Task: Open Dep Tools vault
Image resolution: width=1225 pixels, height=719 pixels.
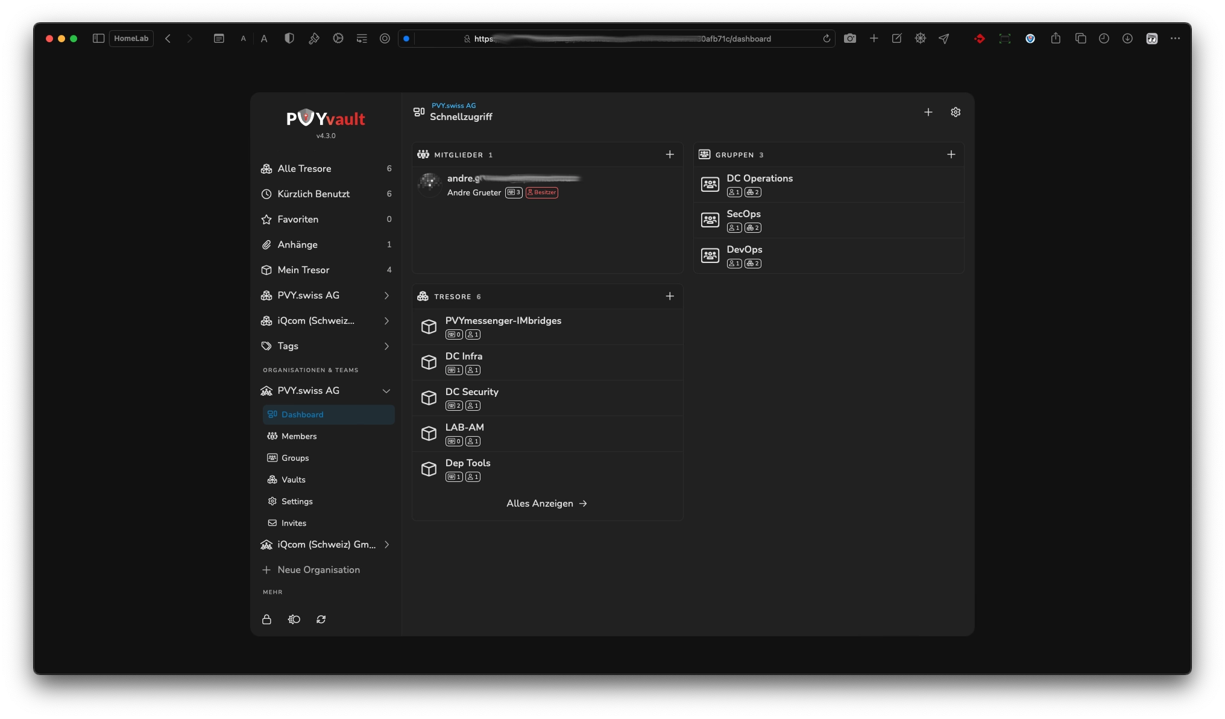Action: (547, 469)
